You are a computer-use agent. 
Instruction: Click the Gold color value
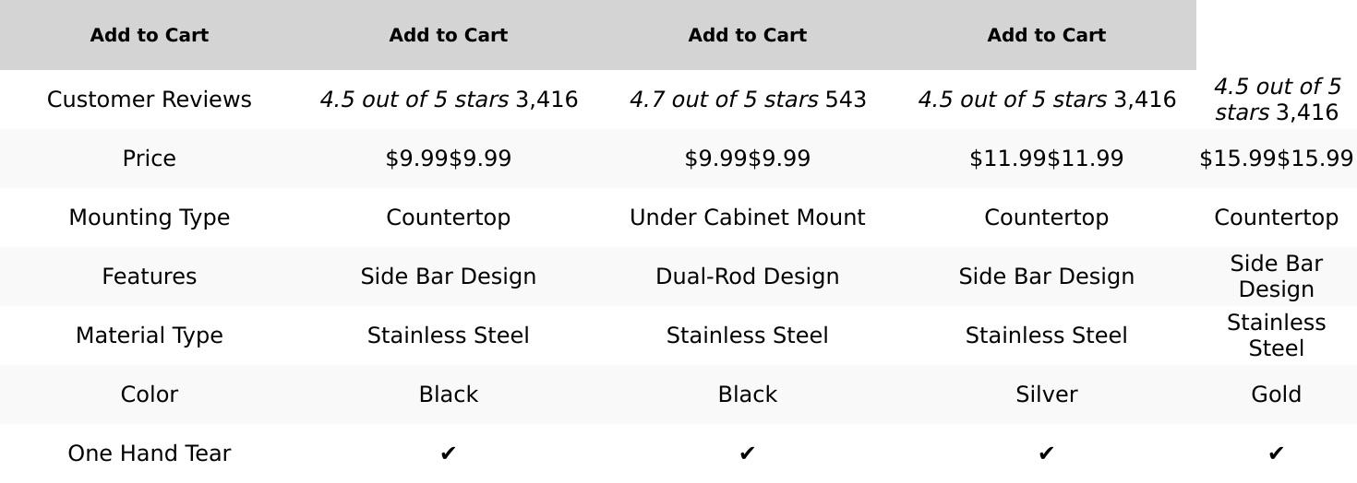(x=1276, y=395)
